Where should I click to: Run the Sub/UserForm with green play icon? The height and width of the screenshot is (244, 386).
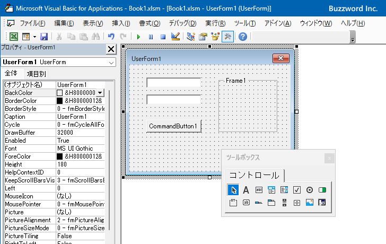coord(138,37)
